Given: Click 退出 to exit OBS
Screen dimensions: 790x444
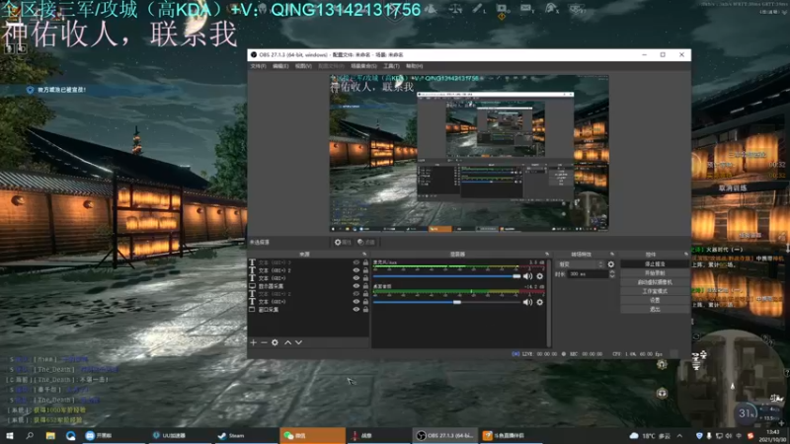Looking at the screenshot, I should click(655, 309).
